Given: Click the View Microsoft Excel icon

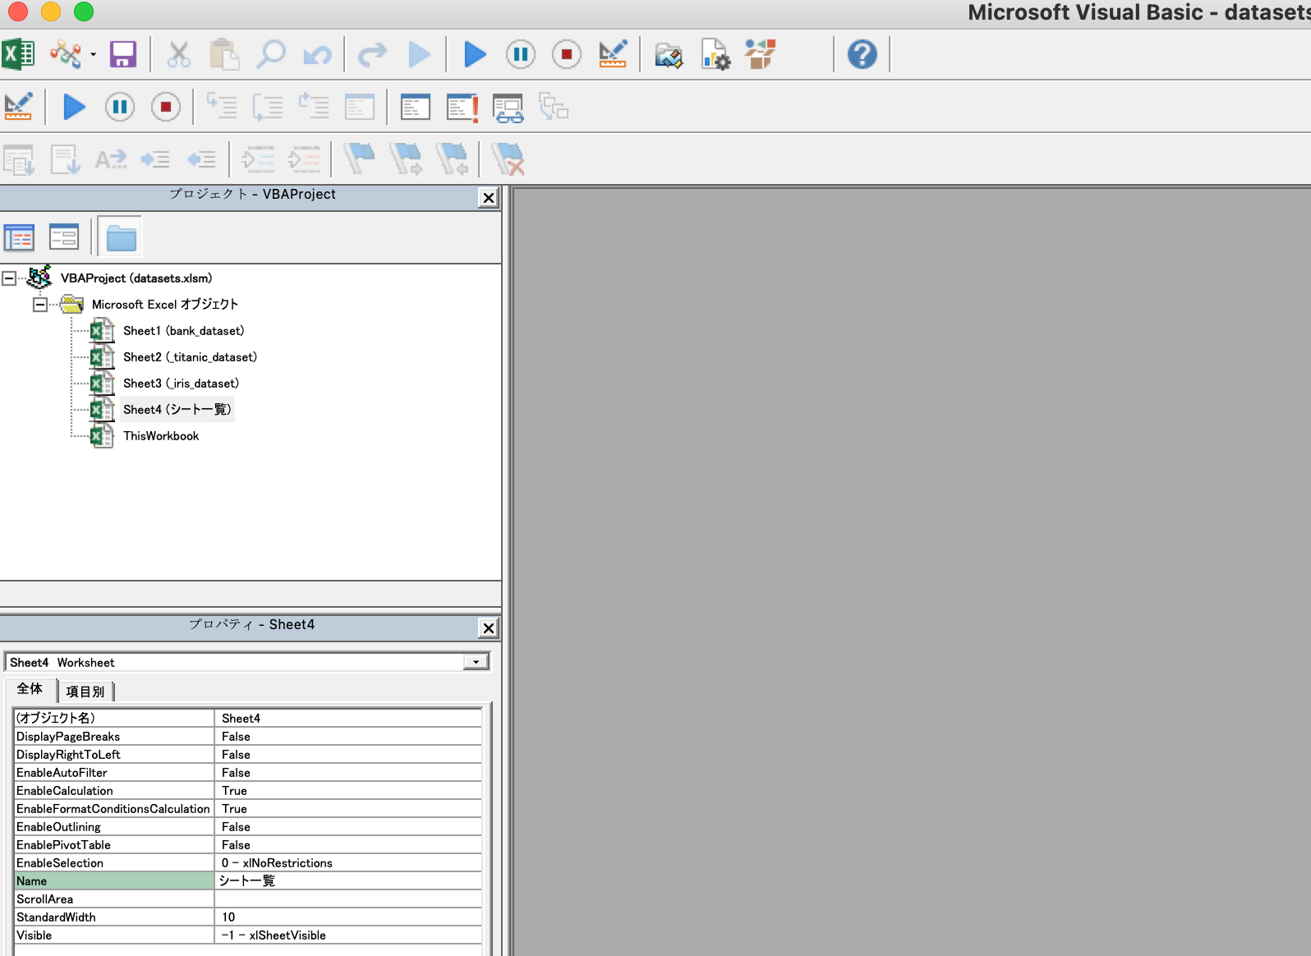Looking at the screenshot, I should (x=18, y=55).
